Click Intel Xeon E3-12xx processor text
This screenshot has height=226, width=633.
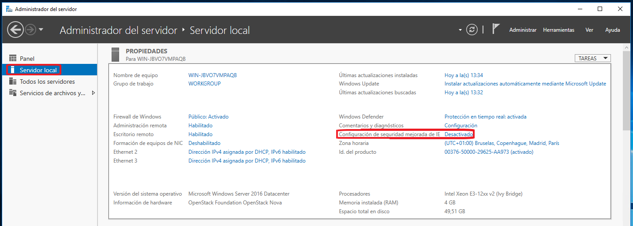483,194
